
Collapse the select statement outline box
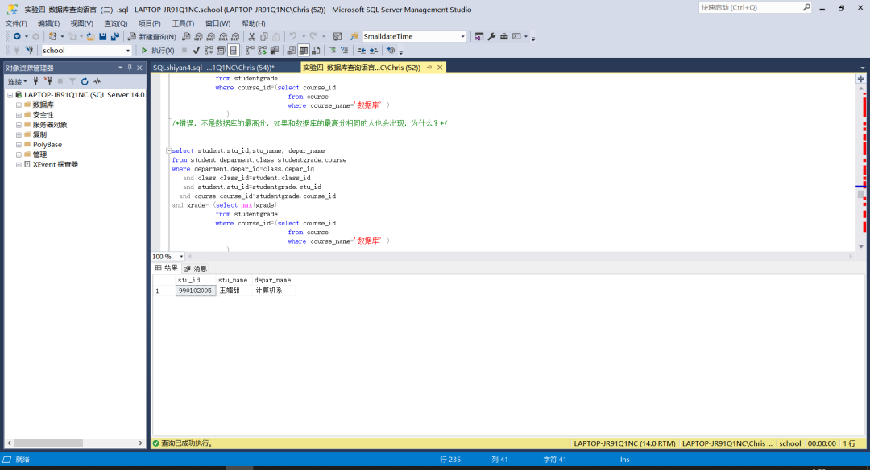(168, 150)
